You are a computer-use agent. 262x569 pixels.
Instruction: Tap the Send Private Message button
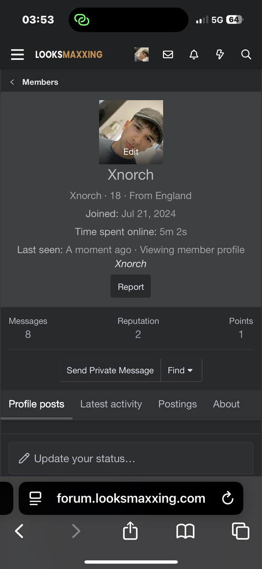tap(110, 370)
